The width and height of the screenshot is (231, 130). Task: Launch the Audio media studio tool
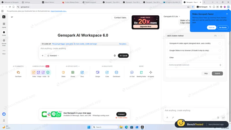click(x=43, y=73)
